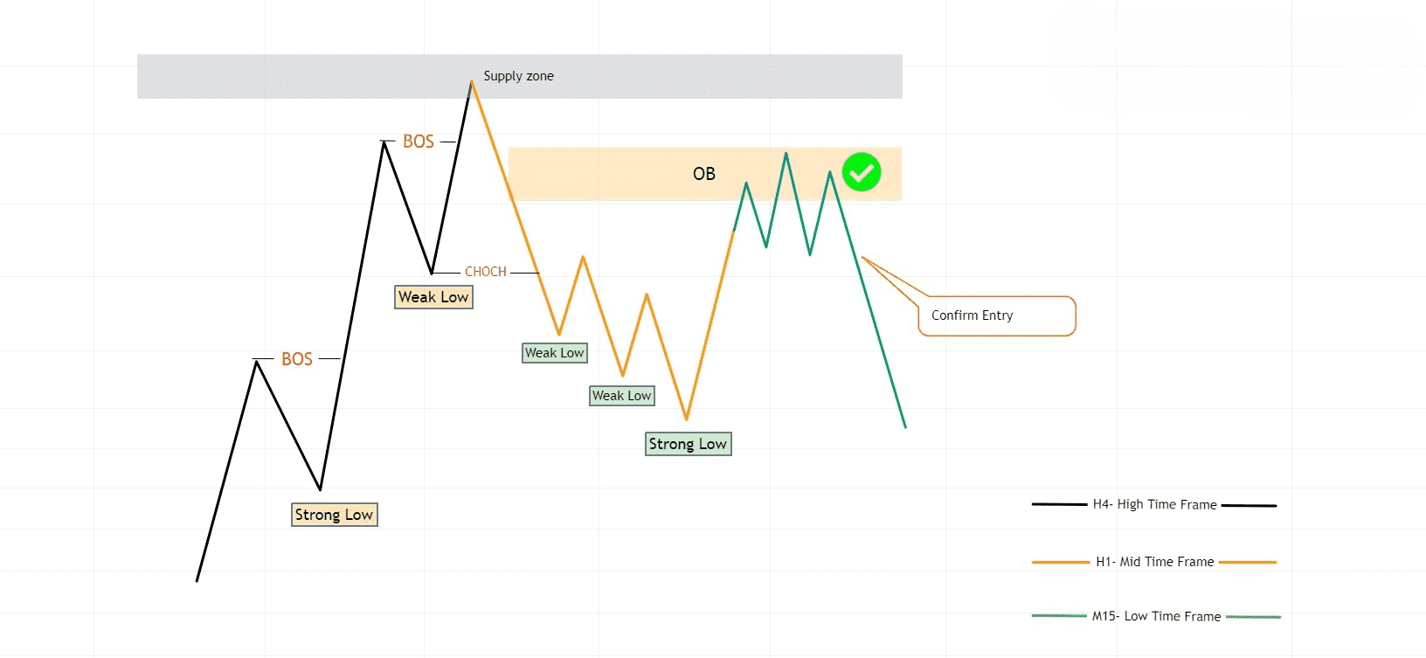Click the black line left of H4 legend

[1059, 504]
